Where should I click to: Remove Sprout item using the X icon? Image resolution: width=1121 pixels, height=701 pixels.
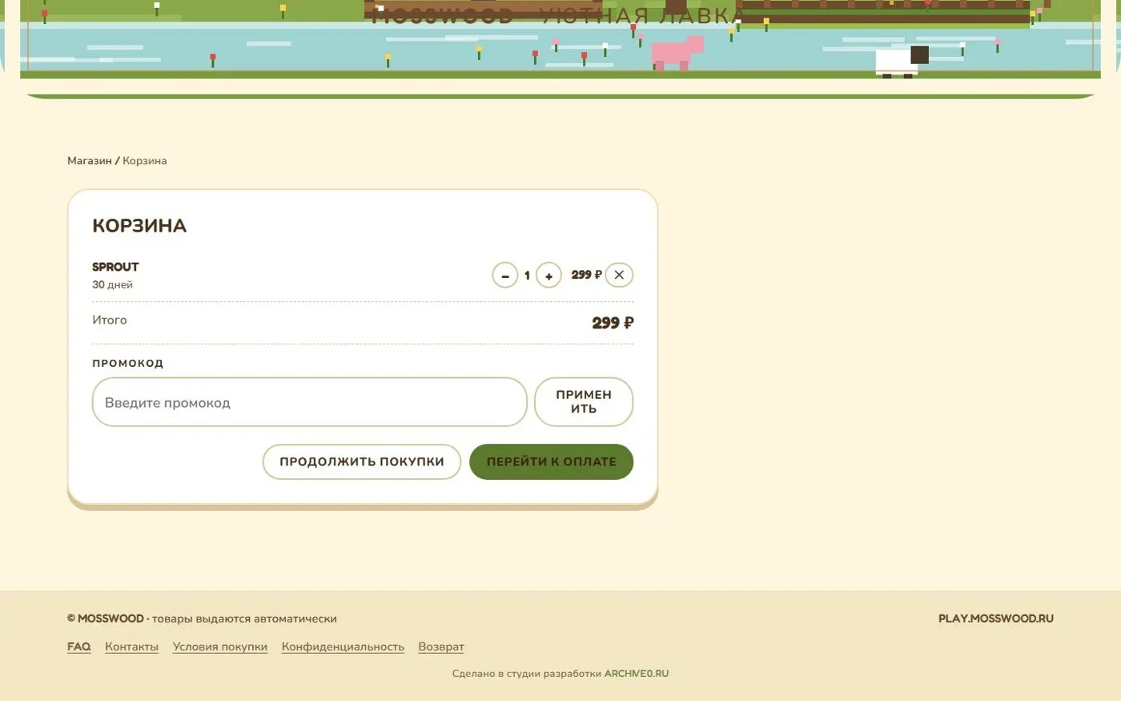(619, 275)
